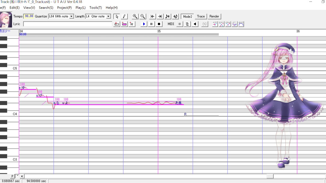Pause playback

click(x=151, y=24)
